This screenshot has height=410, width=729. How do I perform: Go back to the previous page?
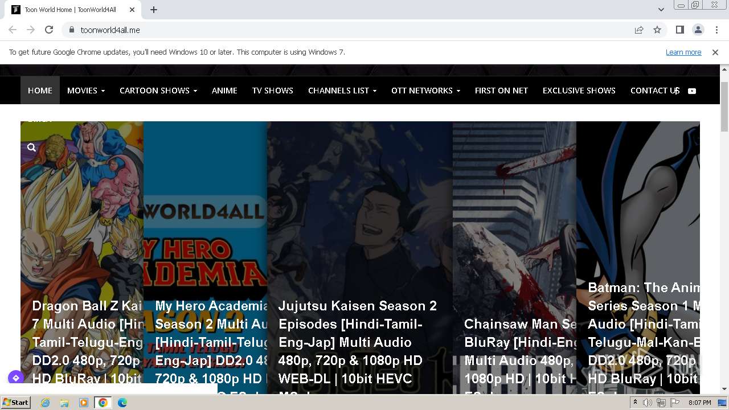(13, 30)
